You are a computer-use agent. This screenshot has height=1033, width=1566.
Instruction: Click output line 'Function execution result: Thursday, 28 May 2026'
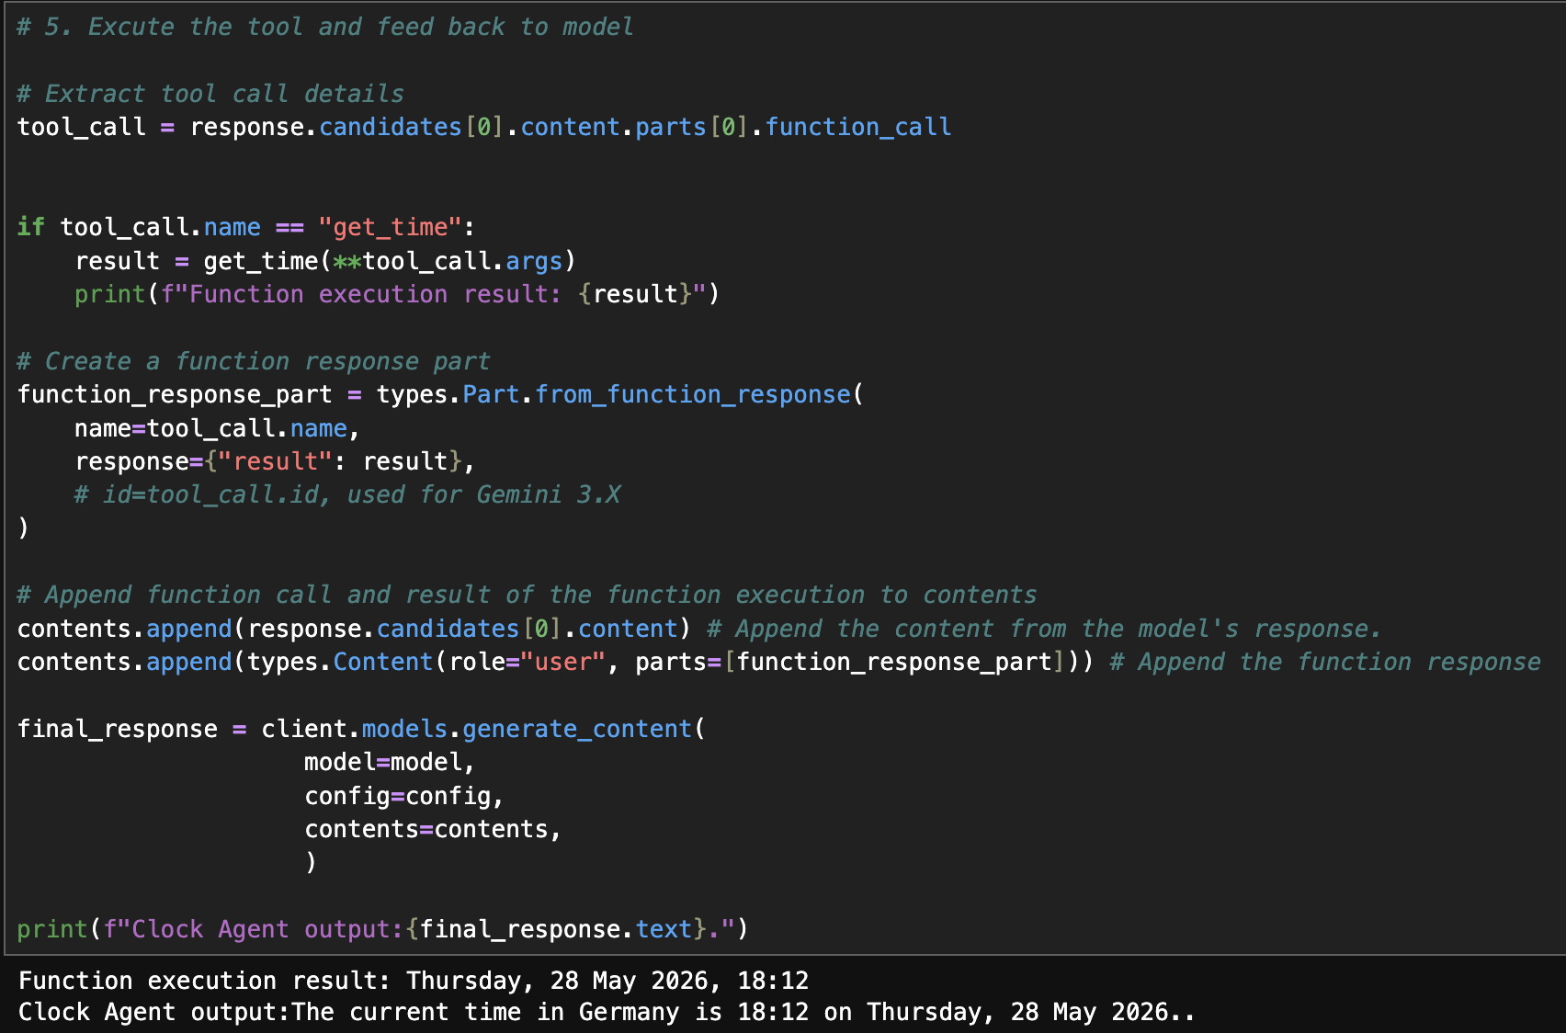[x=414, y=981]
